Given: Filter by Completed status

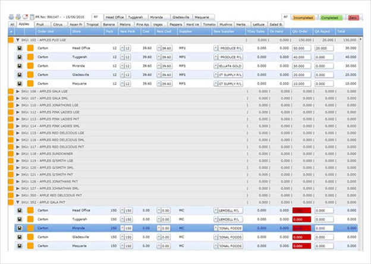Looking at the screenshot, I should (x=331, y=18).
